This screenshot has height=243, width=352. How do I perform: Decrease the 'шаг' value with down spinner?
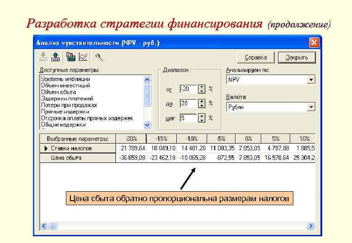point(202,120)
